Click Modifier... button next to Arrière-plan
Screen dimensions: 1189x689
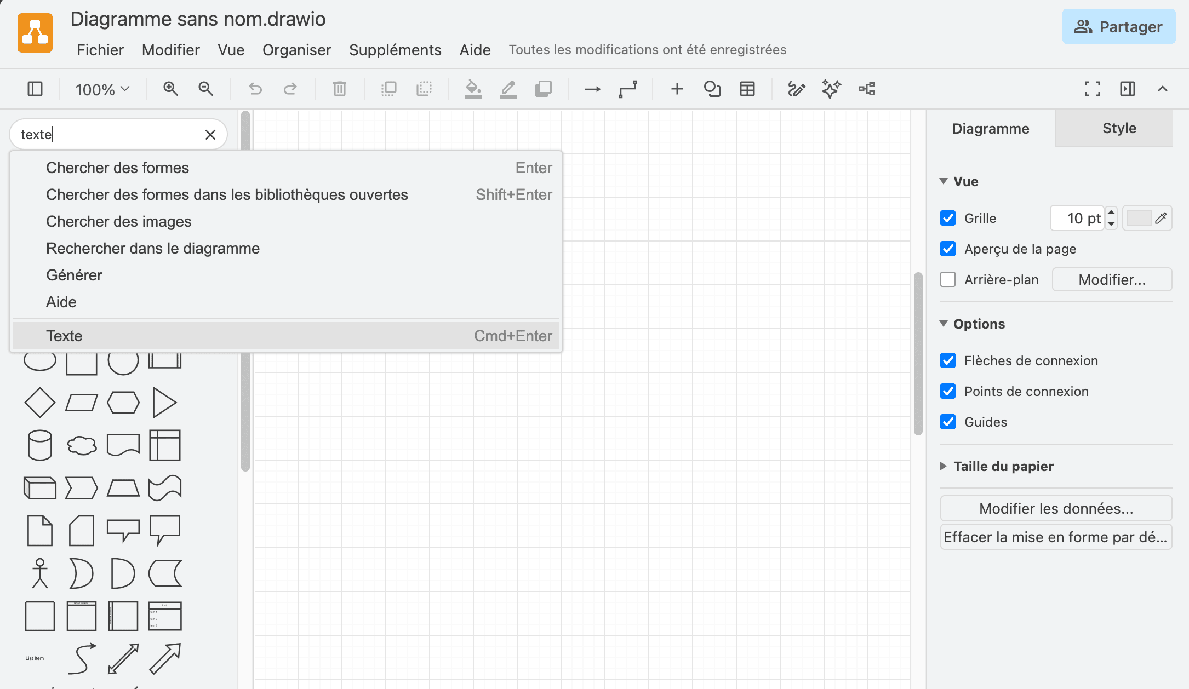[x=1112, y=279]
